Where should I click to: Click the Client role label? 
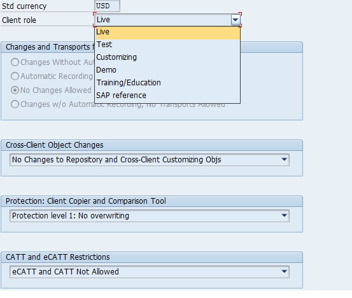click(x=19, y=20)
